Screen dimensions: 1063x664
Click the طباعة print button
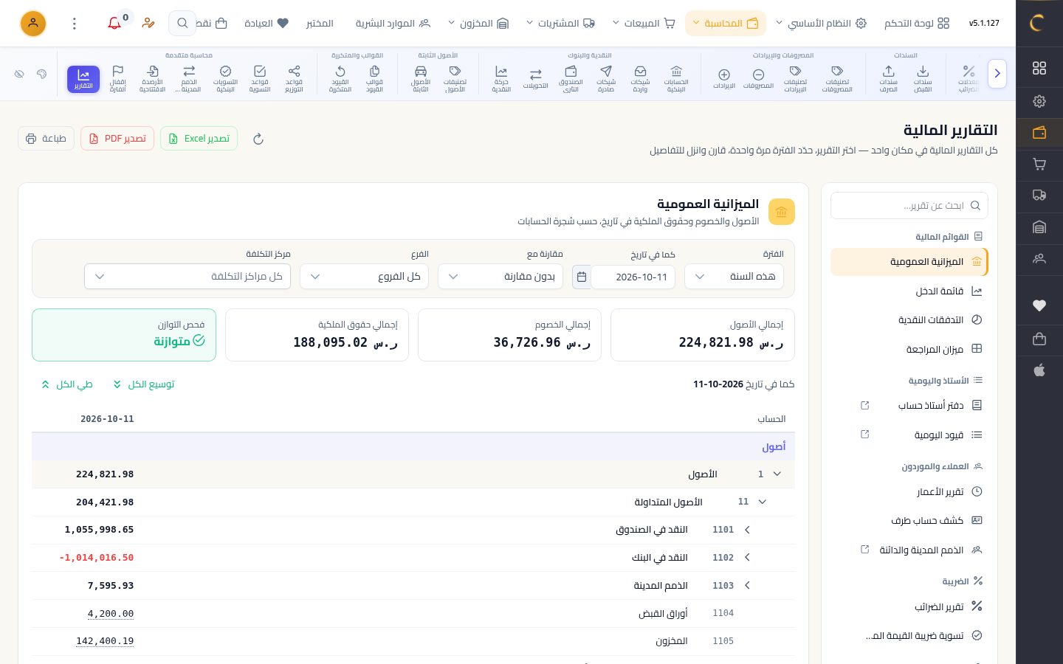coord(46,139)
